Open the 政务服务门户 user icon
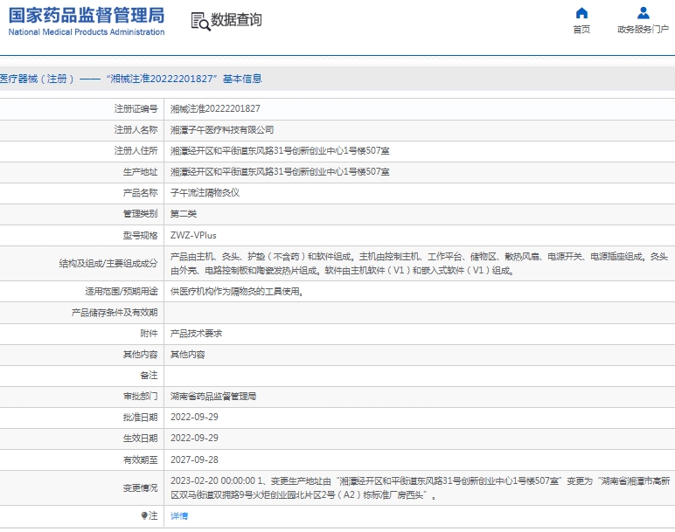The image size is (675, 532). click(x=644, y=13)
